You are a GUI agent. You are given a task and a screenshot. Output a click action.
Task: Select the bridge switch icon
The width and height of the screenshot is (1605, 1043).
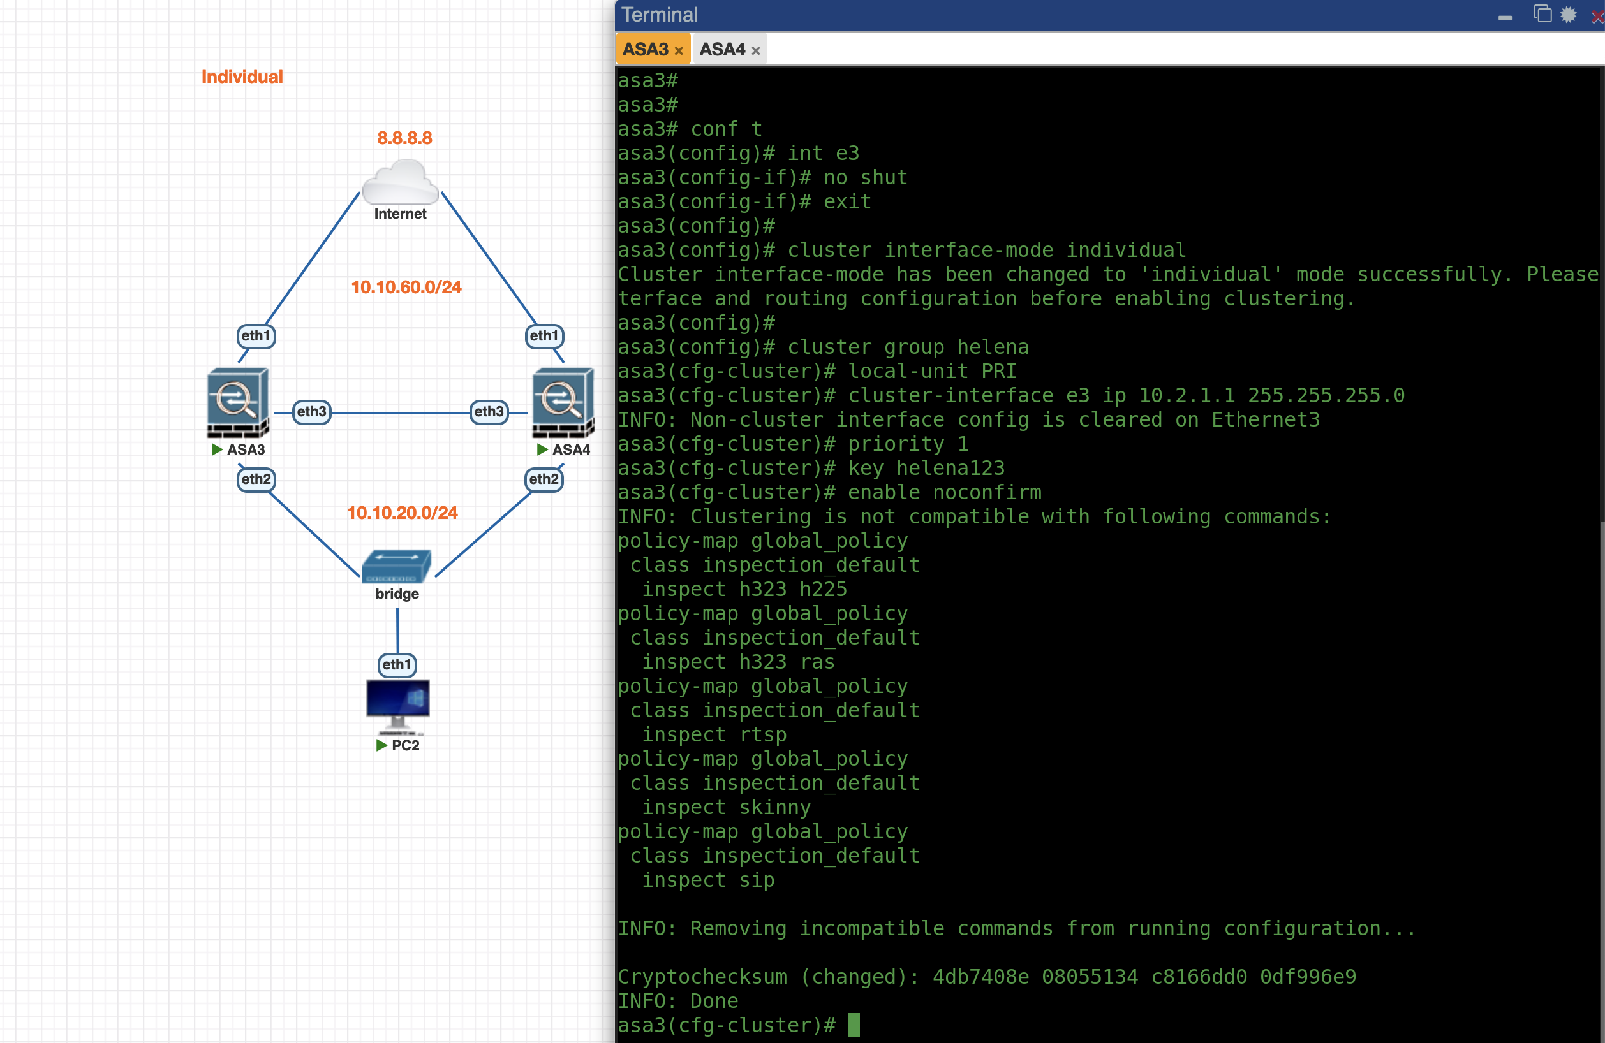[x=397, y=566]
